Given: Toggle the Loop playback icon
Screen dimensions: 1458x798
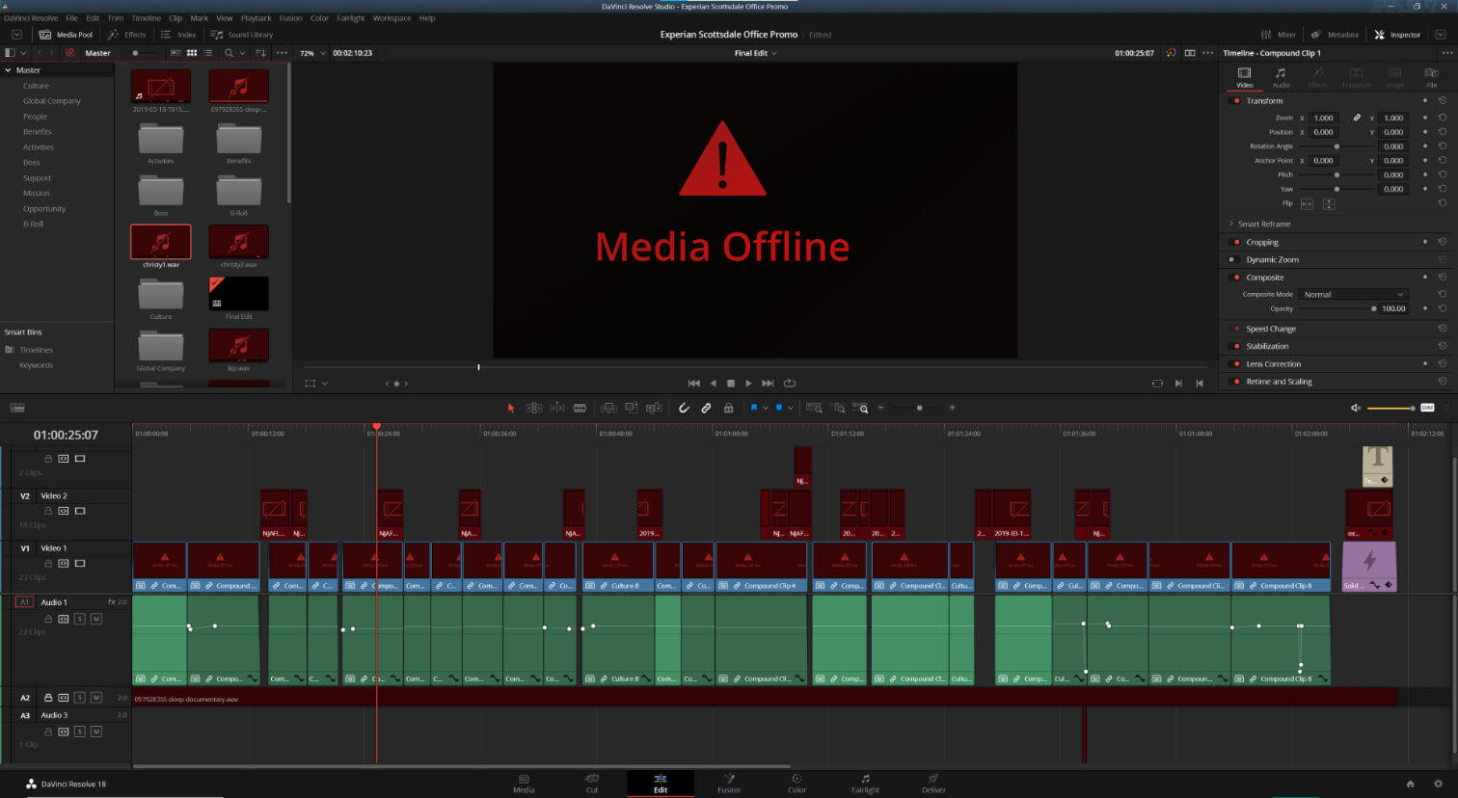Looking at the screenshot, I should [790, 384].
